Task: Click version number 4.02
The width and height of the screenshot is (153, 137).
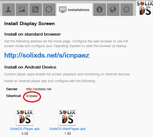Action: point(25,133)
